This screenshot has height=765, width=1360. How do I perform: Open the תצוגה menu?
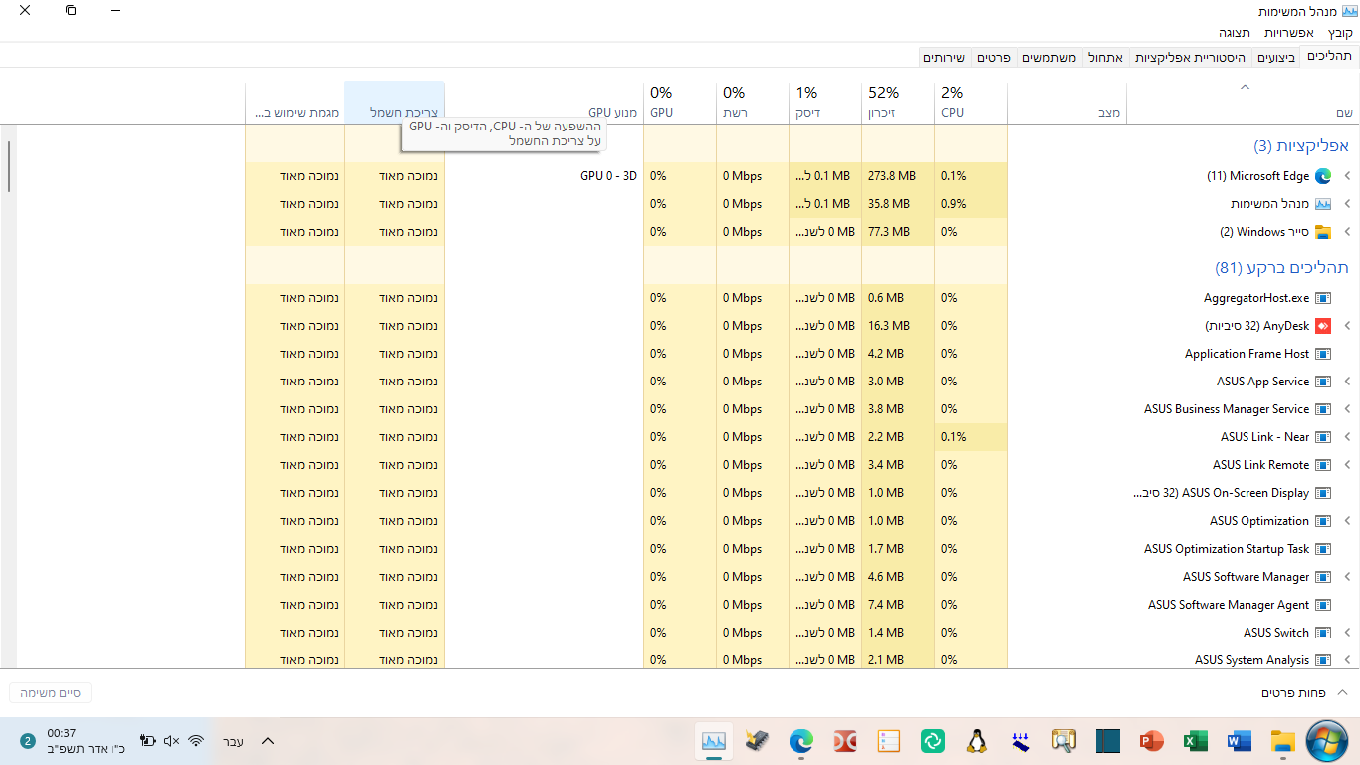pyautogui.click(x=1235, y=33)
